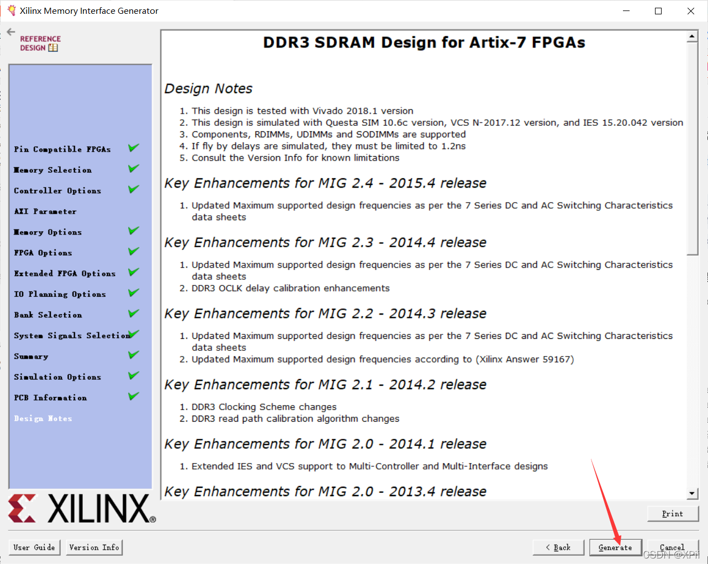Click the checkmark next to PCB Information
The image size is (708, 564).
point(134,396)
